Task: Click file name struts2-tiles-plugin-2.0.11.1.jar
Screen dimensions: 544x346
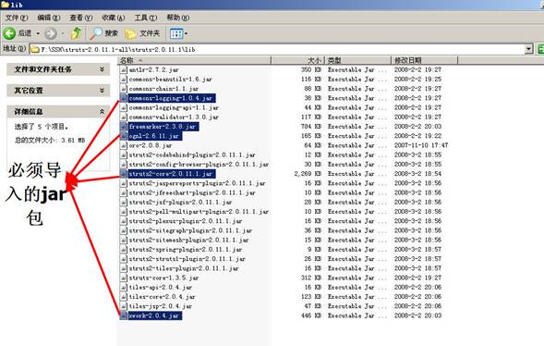Action: coord(184,268)
